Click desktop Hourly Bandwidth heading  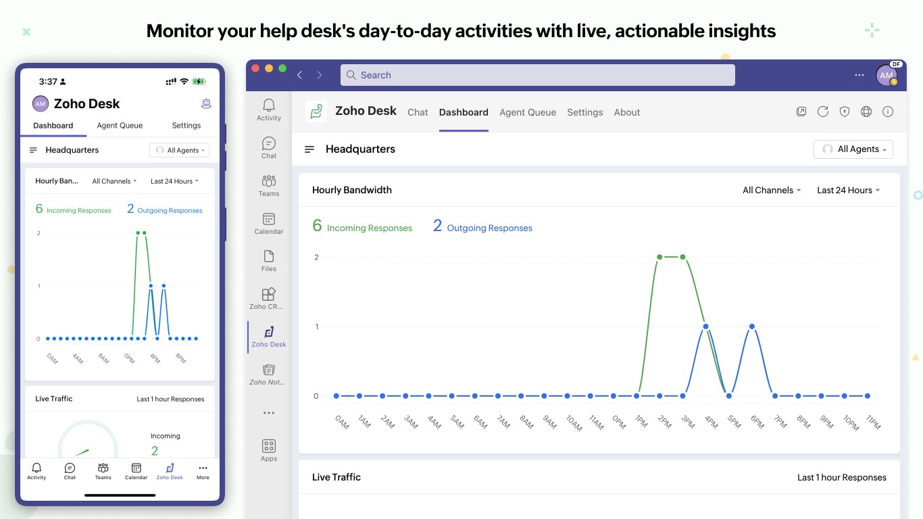(352, 190)
